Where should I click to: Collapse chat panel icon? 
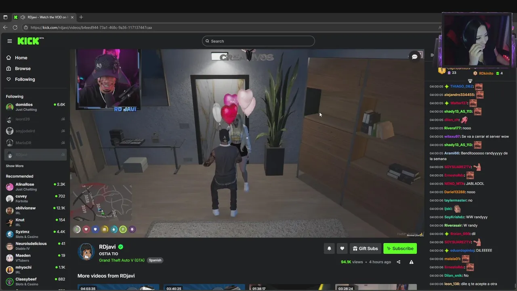432,55
